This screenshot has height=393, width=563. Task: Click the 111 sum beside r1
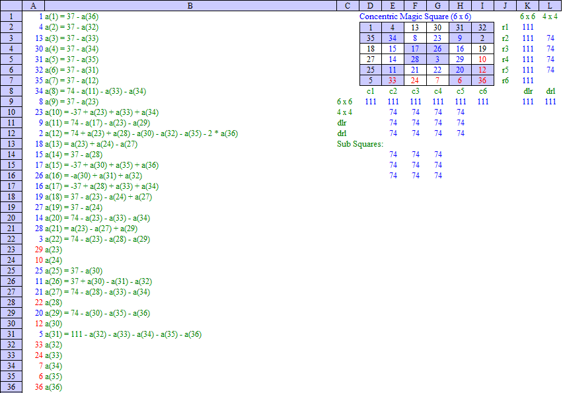coord(528,27)
